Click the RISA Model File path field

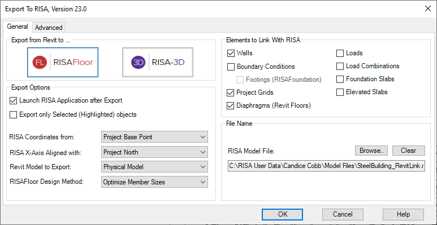point(326,166)
